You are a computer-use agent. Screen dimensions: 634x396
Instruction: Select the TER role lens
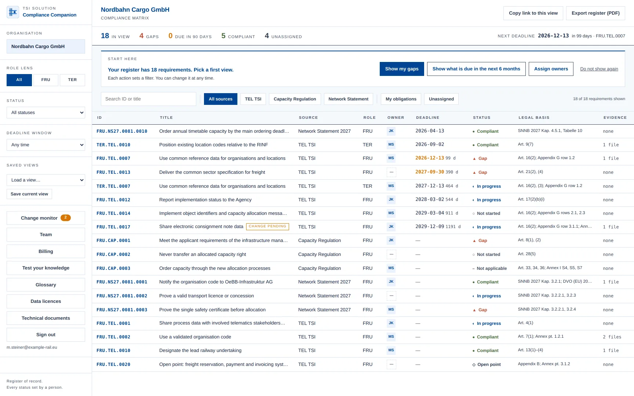[x=73, y=80]
